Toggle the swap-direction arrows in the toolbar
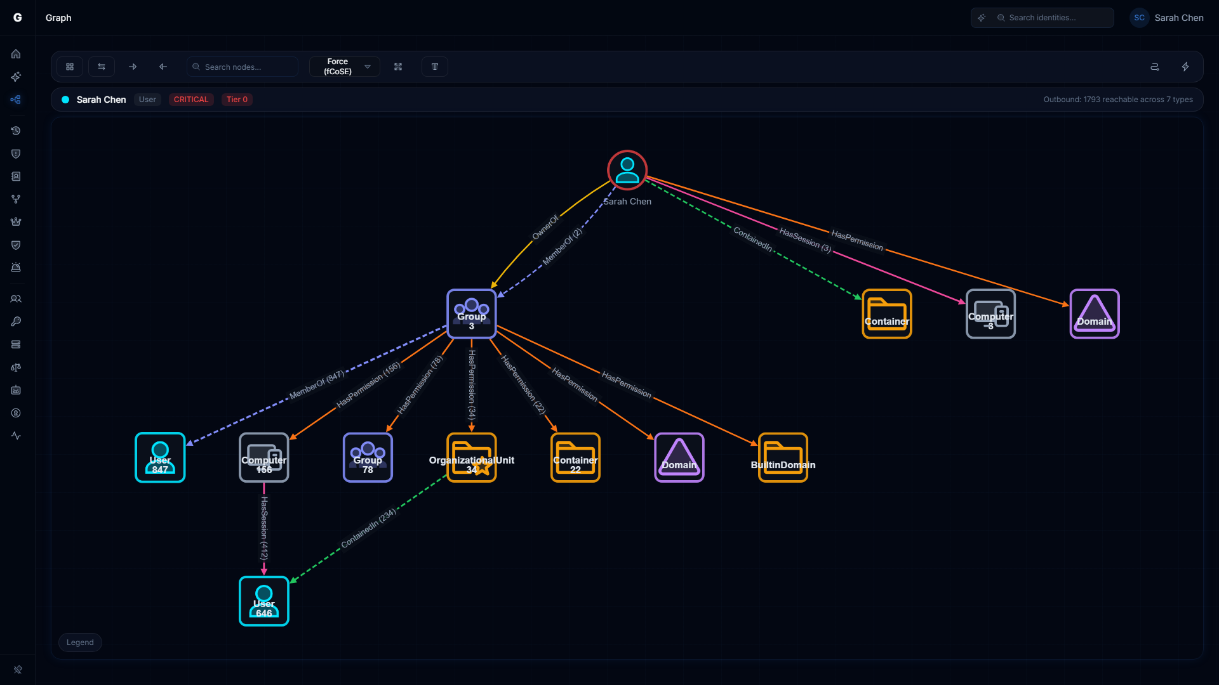Image resolution: width=1219 pixels, height=685 pixels. click(101, 66)
